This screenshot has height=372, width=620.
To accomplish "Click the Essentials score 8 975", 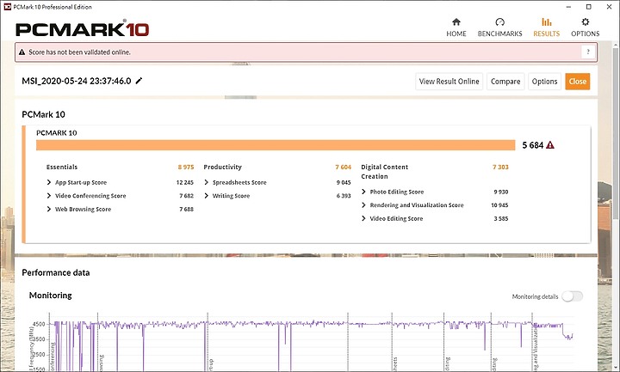I will pos(186,167).
